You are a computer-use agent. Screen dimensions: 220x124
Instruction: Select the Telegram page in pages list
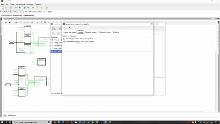[56, 46]
